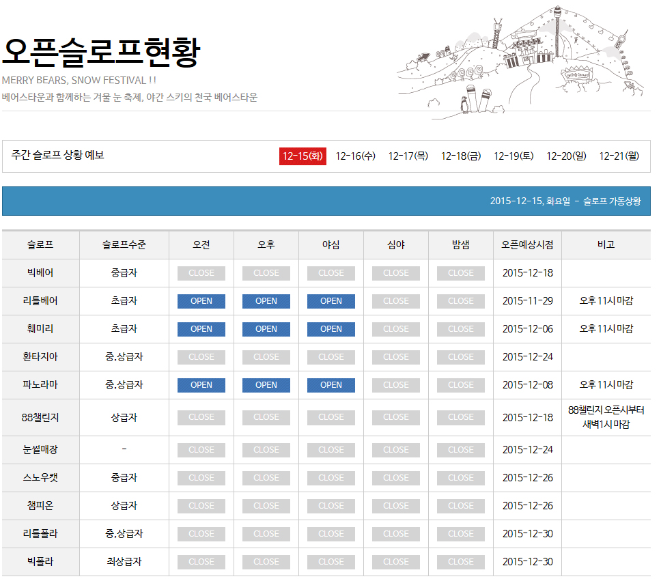Click 리틀폴라 오후 CLOSE badge
This screenshot has width=661, height=581.
point(266,534)
